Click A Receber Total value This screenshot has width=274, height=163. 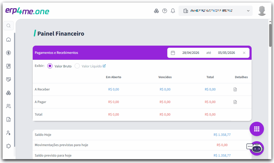click(210, 89)
